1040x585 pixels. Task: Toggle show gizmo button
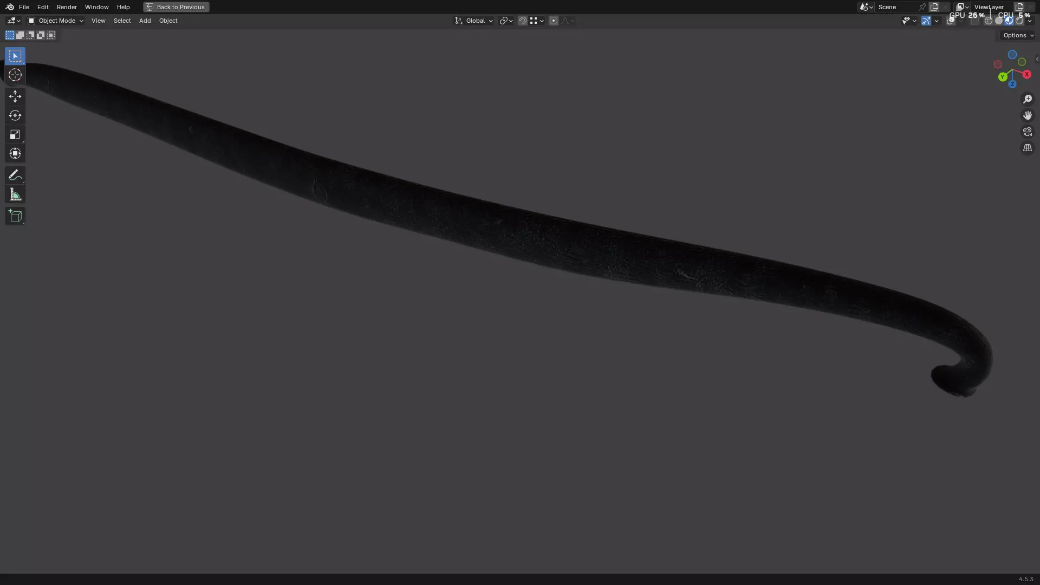[926, 21]
